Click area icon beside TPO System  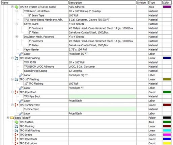coord(17,122)
